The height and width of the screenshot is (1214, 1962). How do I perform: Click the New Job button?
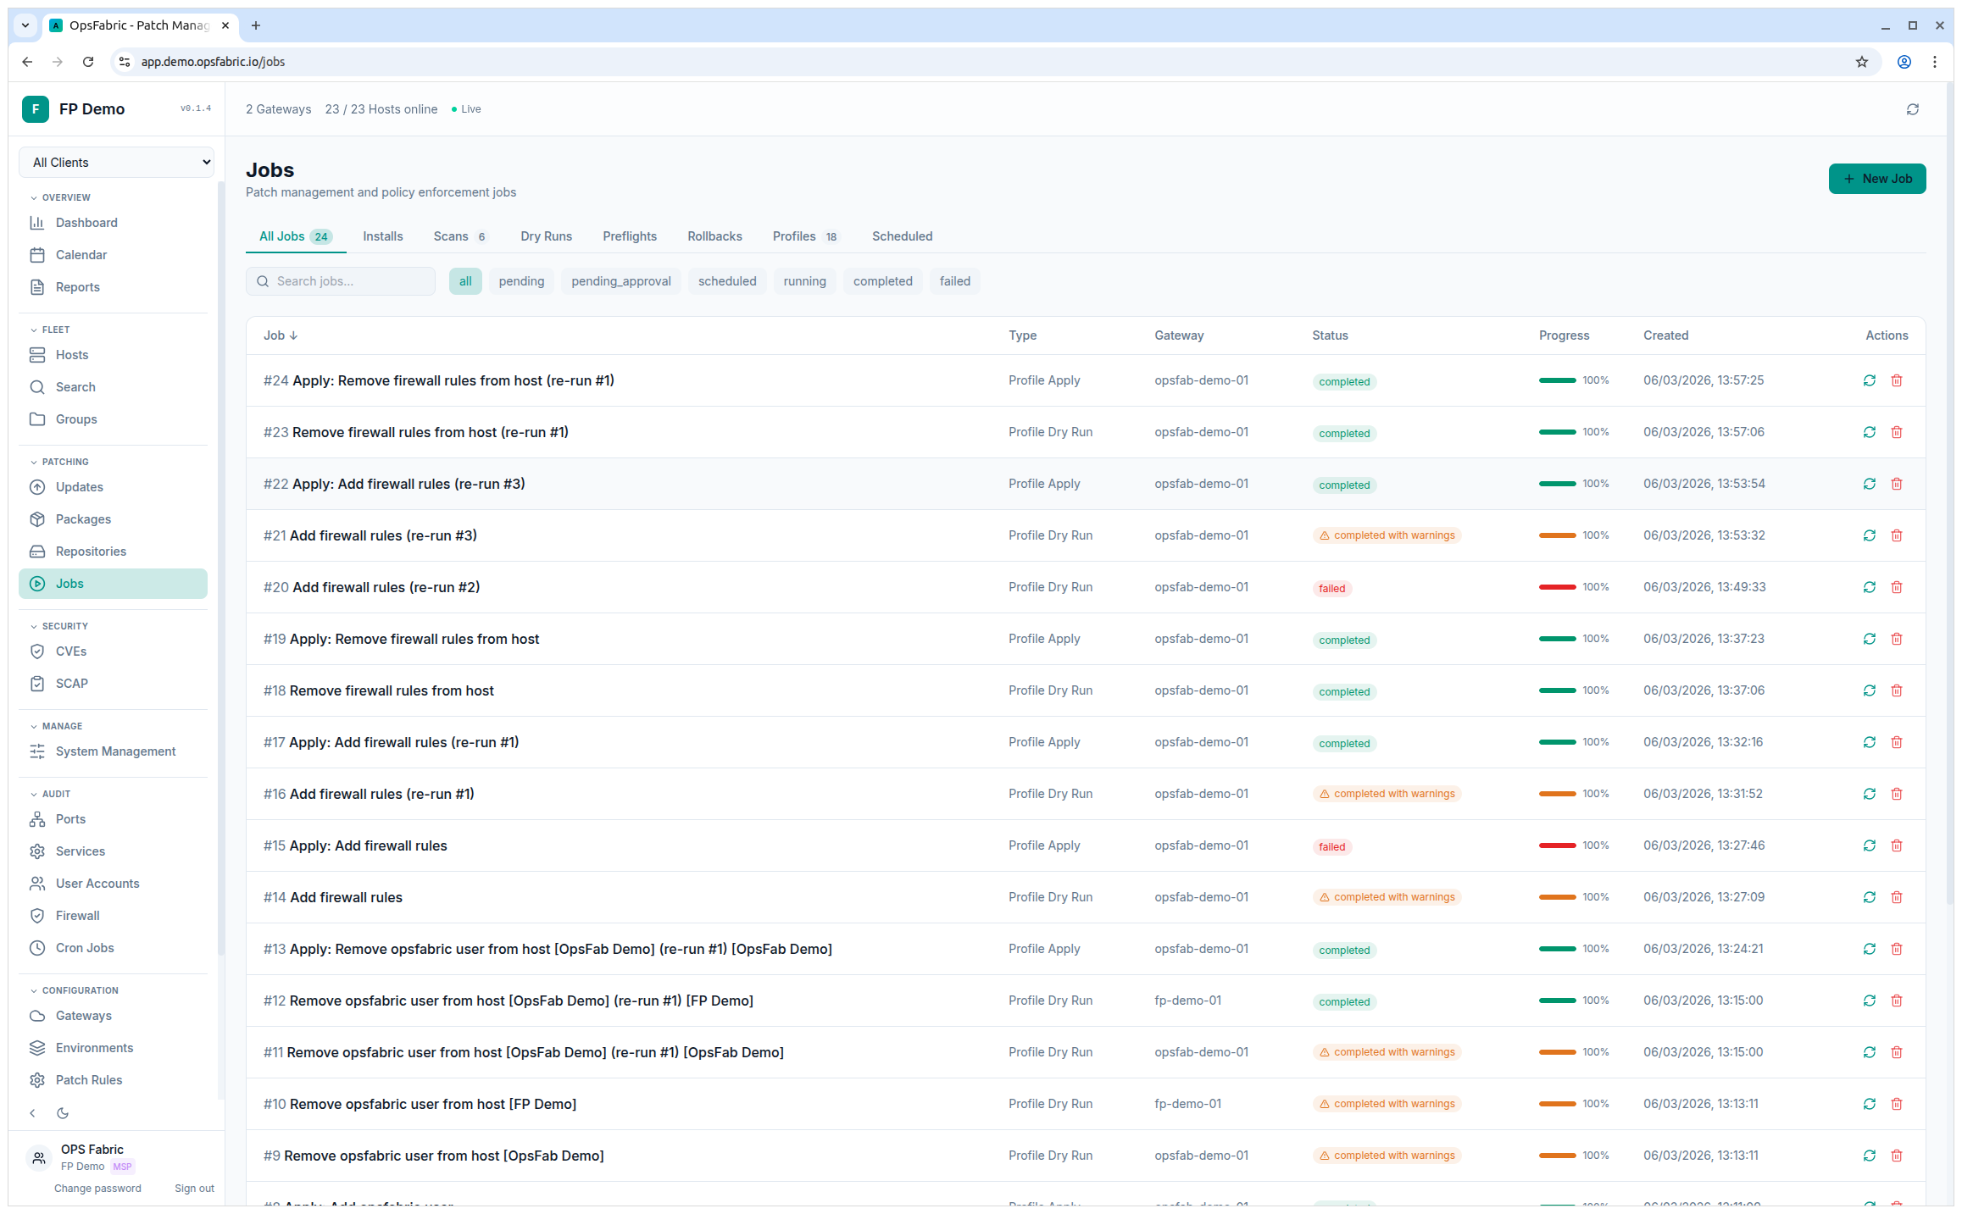coord(1876,179)
